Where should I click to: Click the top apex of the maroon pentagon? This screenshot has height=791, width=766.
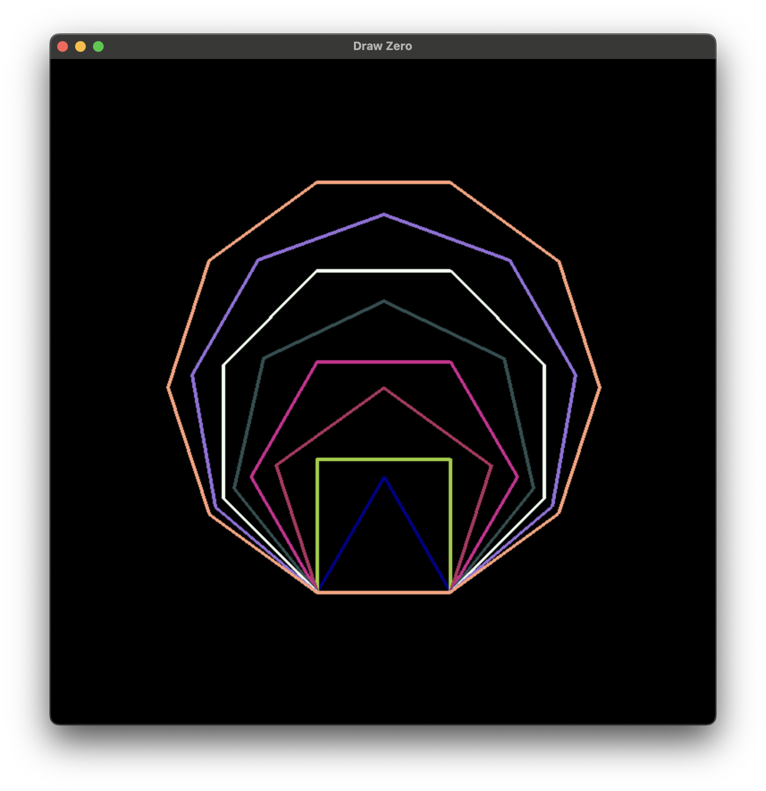[x=384, y=388]
